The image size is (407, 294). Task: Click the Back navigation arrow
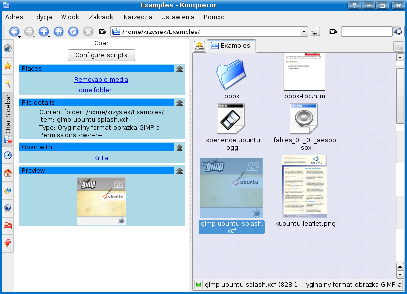pyautogui.click(x=14, y=32)
